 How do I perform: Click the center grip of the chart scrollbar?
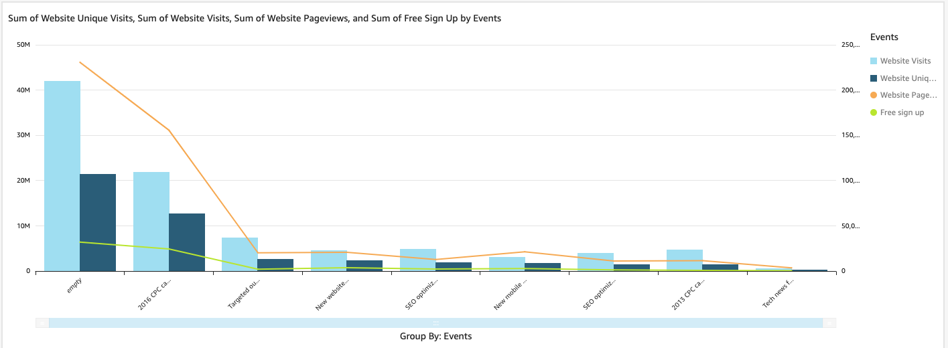click(435, 323)
